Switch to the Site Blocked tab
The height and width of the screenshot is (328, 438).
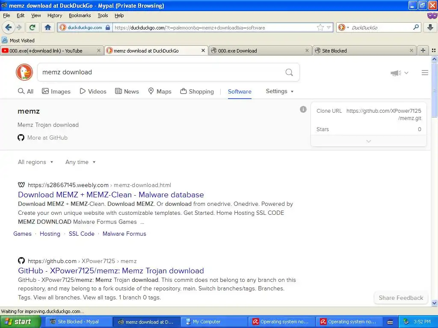click(x=364, y=50)
